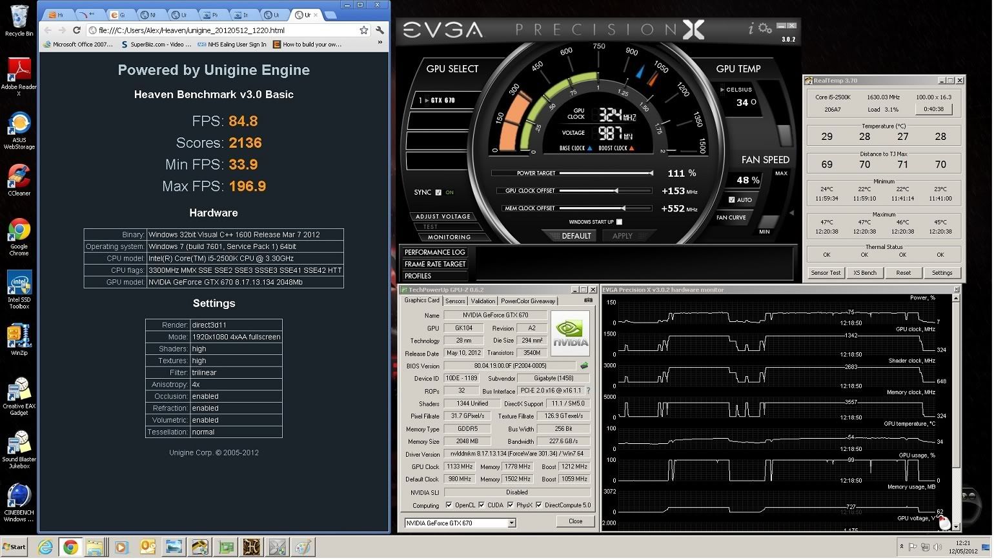994x560 pixels.
Task: Launch WinZip from the desktop
Action: pyautogui.click(x=19, y=340)
